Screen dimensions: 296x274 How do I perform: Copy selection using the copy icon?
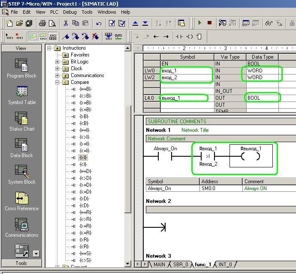pyautogui.click(x=76, y=23)
